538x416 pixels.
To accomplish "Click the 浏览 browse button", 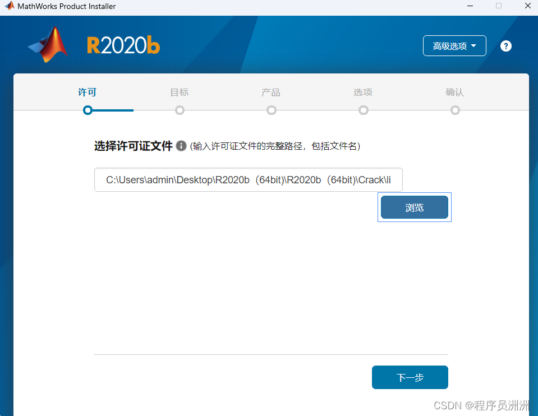I will (x=415, y=207).
